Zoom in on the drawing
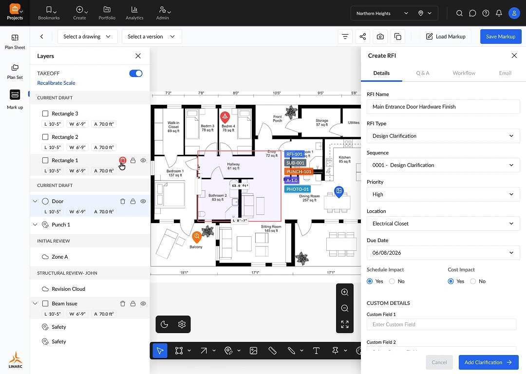Image resolution: width=526 pixels, height=374 pixels. point(344,292)
